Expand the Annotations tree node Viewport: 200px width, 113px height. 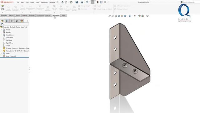1,35
